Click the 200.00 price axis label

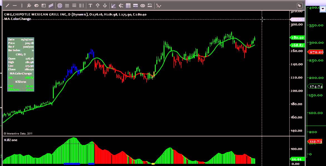pos(297,91)
